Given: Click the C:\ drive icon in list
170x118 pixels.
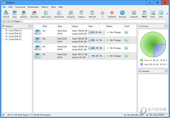Looking at the screenshot, I should point(38,32).
